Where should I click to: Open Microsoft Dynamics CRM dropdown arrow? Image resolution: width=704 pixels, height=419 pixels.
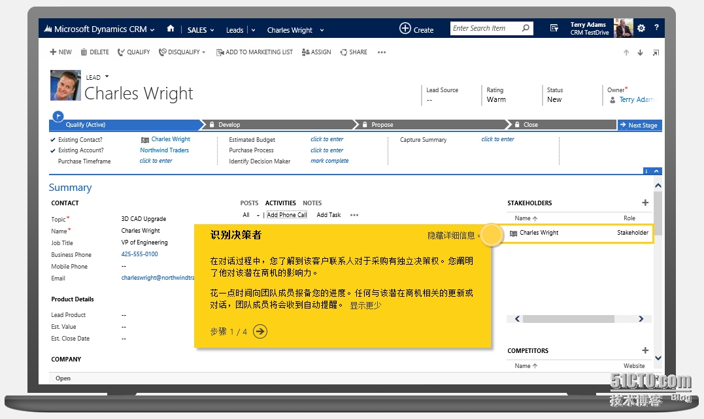(152, 30)
